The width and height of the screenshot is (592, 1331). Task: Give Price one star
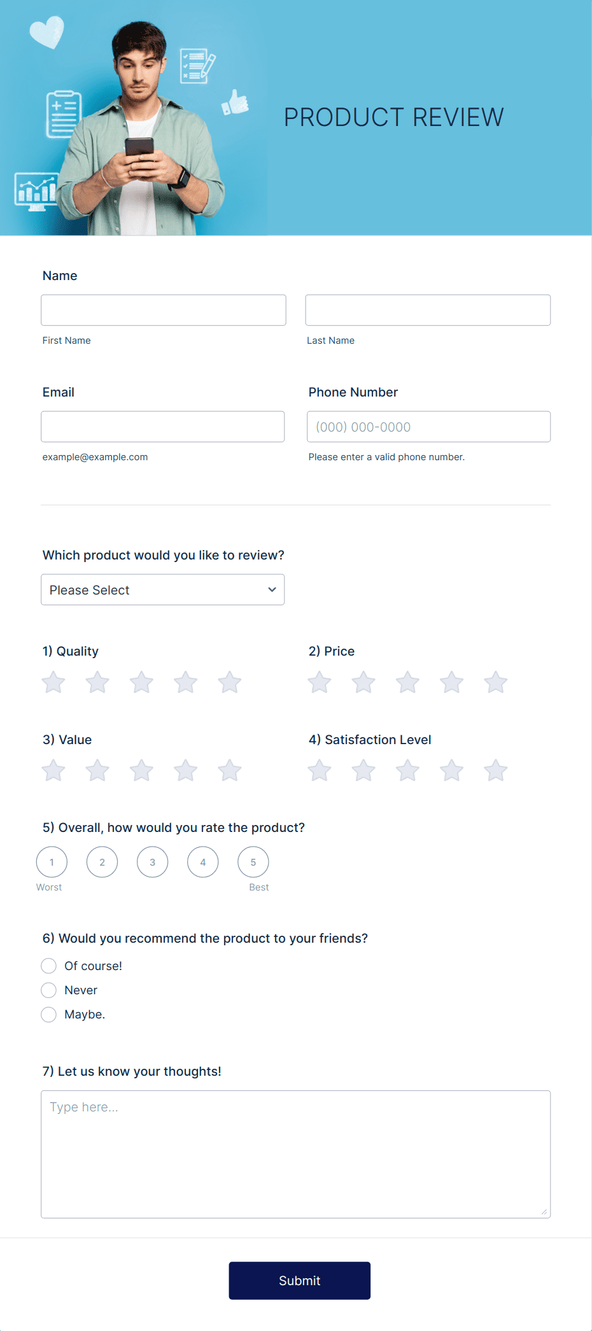319,682
